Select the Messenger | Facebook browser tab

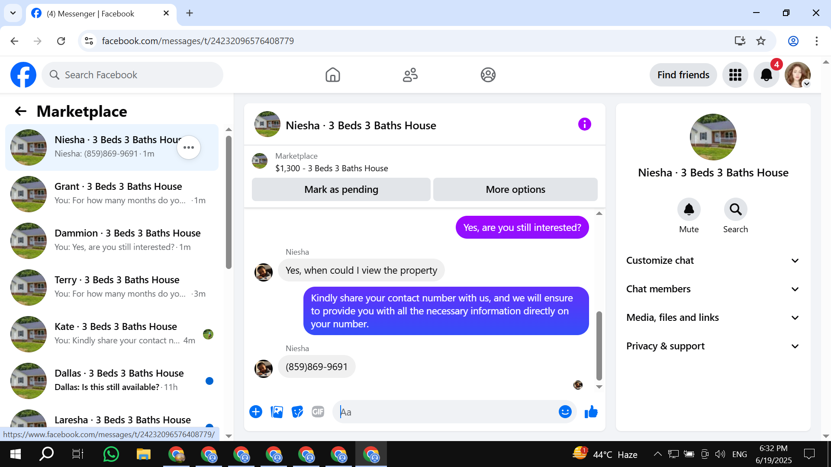[100, 13]
